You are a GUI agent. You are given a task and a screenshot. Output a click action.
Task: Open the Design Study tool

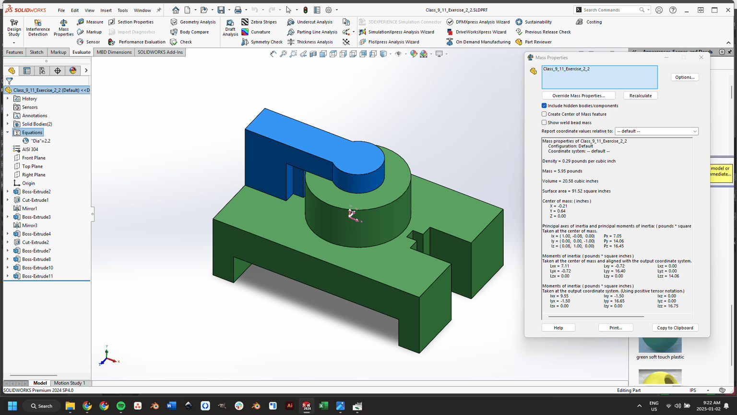coord(14,28)
